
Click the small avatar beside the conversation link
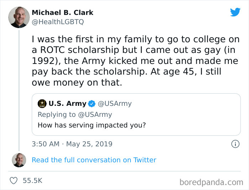pos(19,160)
